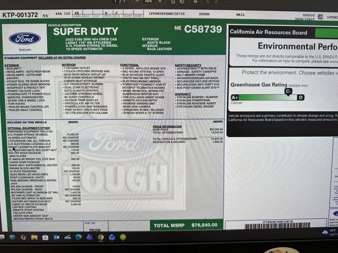The image size is (338, 253).
Task: Click the undo arrow in PDF toolbar
Action: [x=208, y=2]
